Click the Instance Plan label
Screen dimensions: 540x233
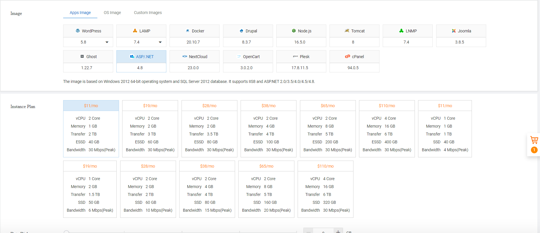coord(23,107)
